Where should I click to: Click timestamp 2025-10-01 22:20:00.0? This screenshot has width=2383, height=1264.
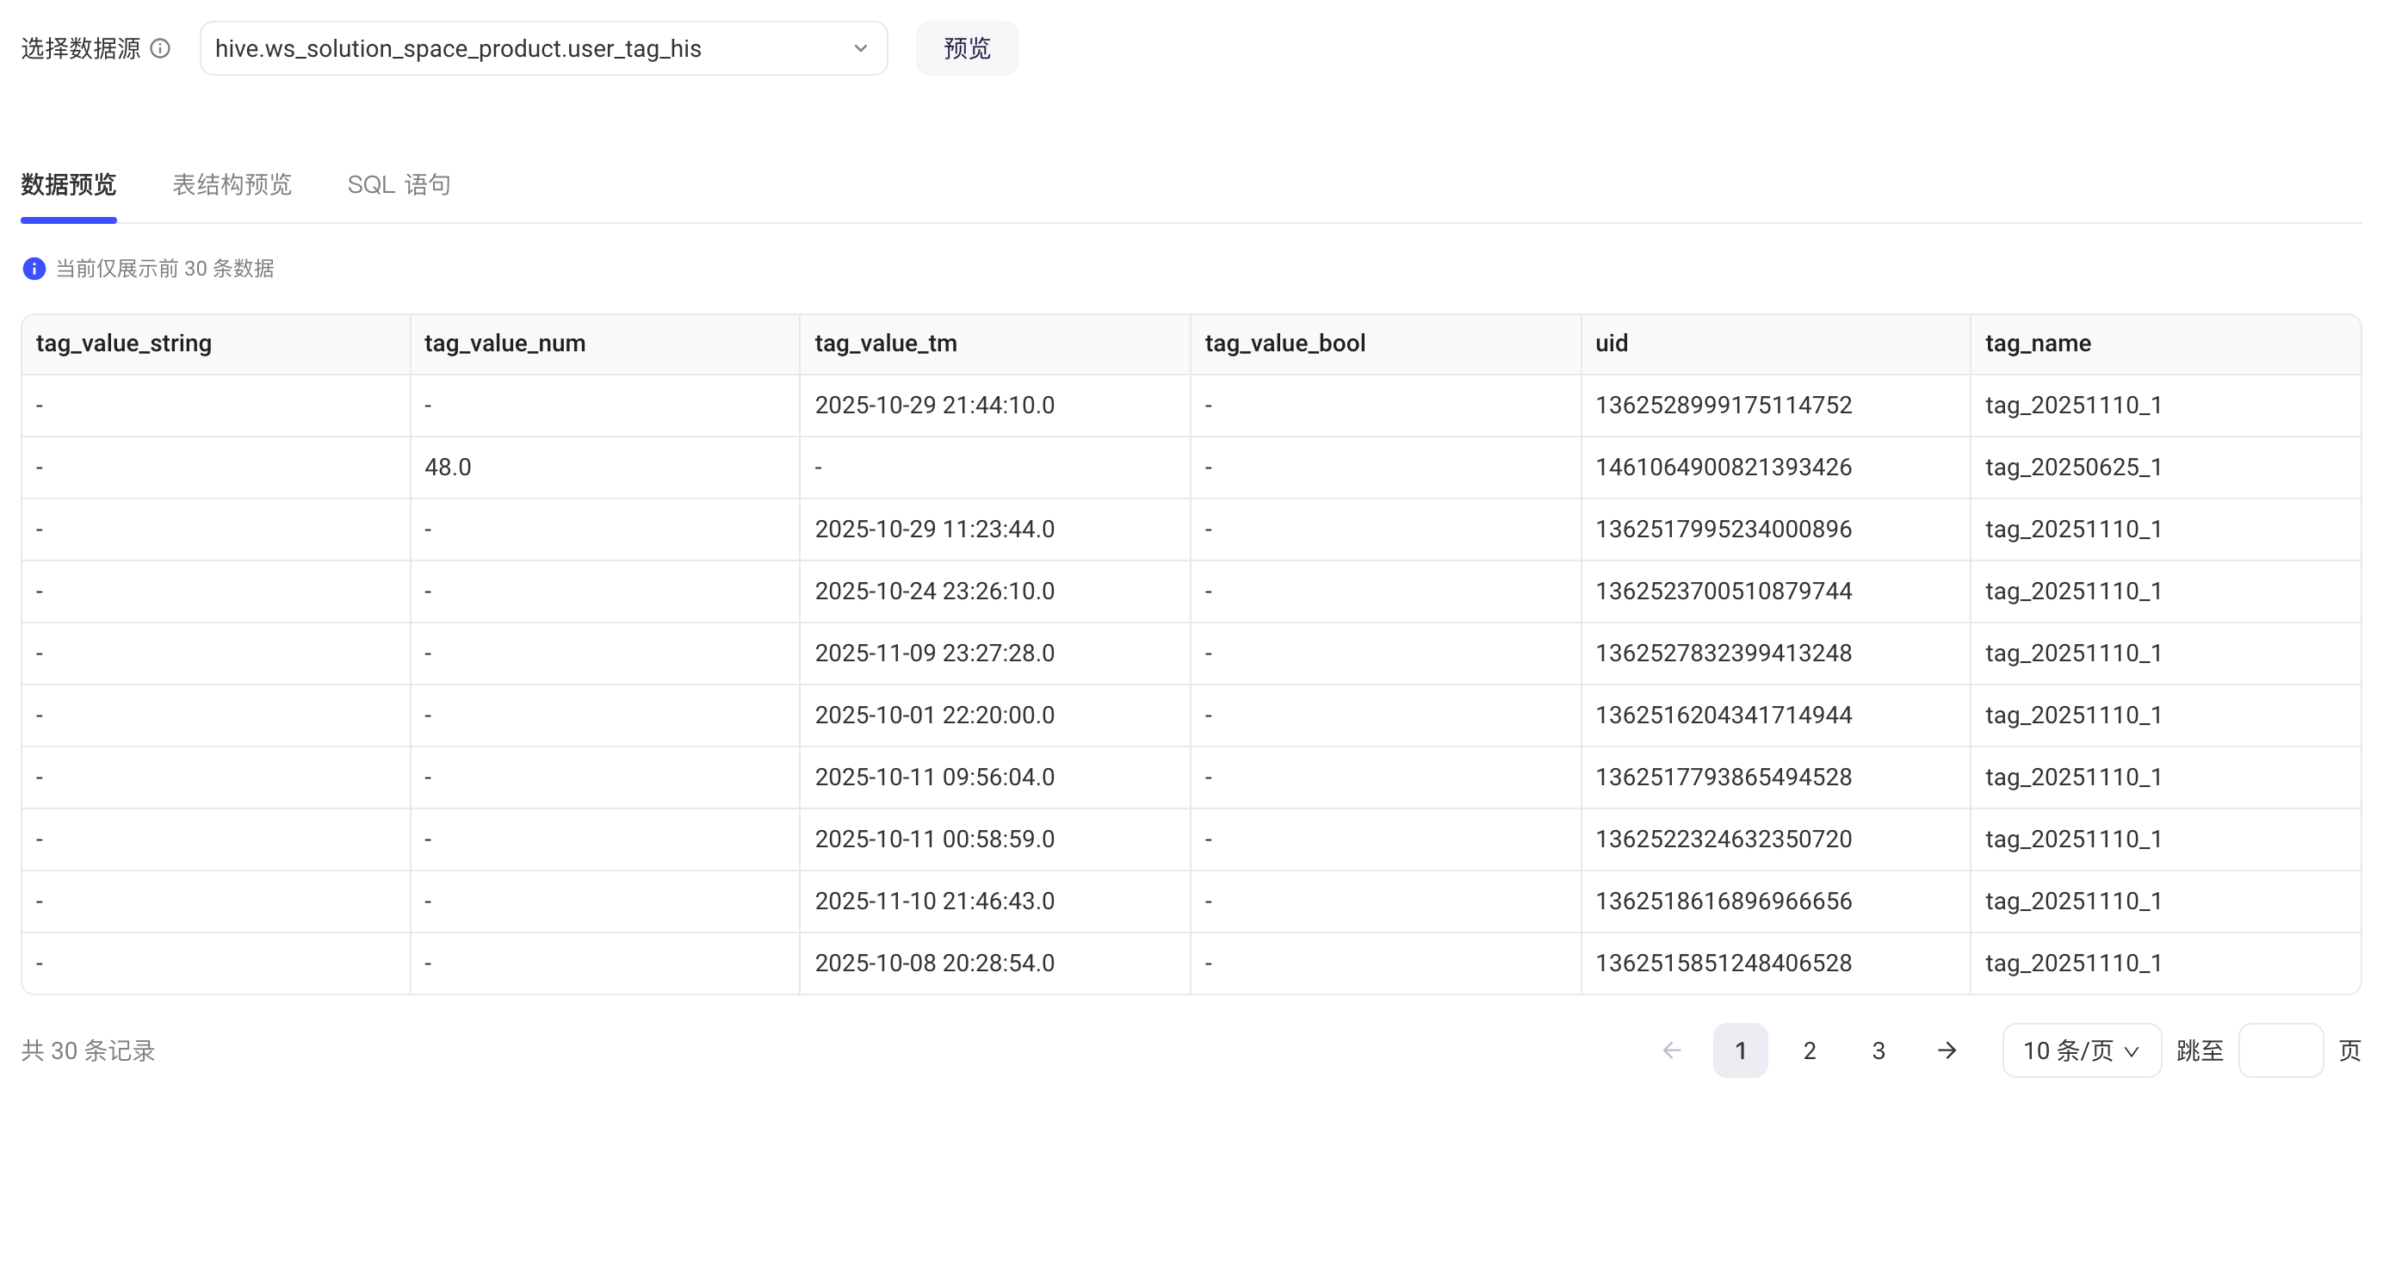pos(934,716)
